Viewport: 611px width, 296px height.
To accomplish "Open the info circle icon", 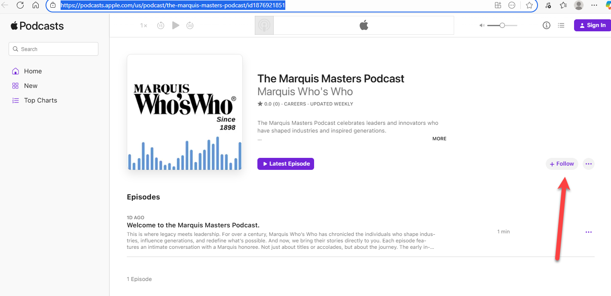I will tap(547, 25).
